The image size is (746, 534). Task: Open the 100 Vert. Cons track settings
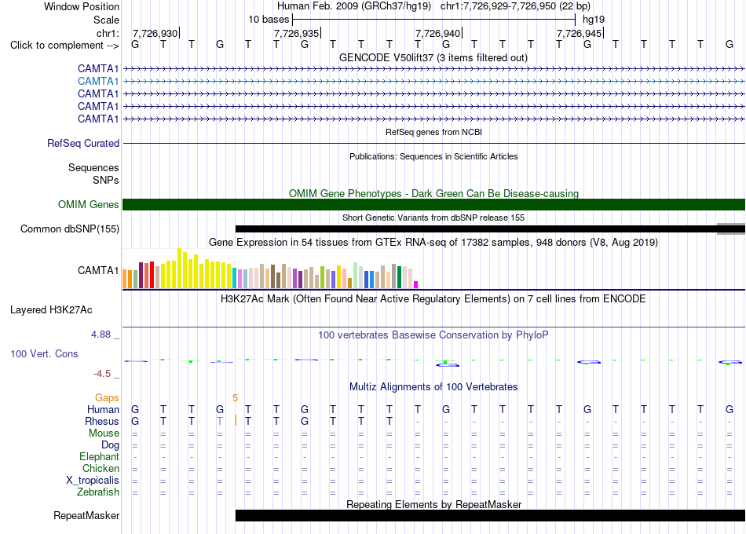(44, 353)
